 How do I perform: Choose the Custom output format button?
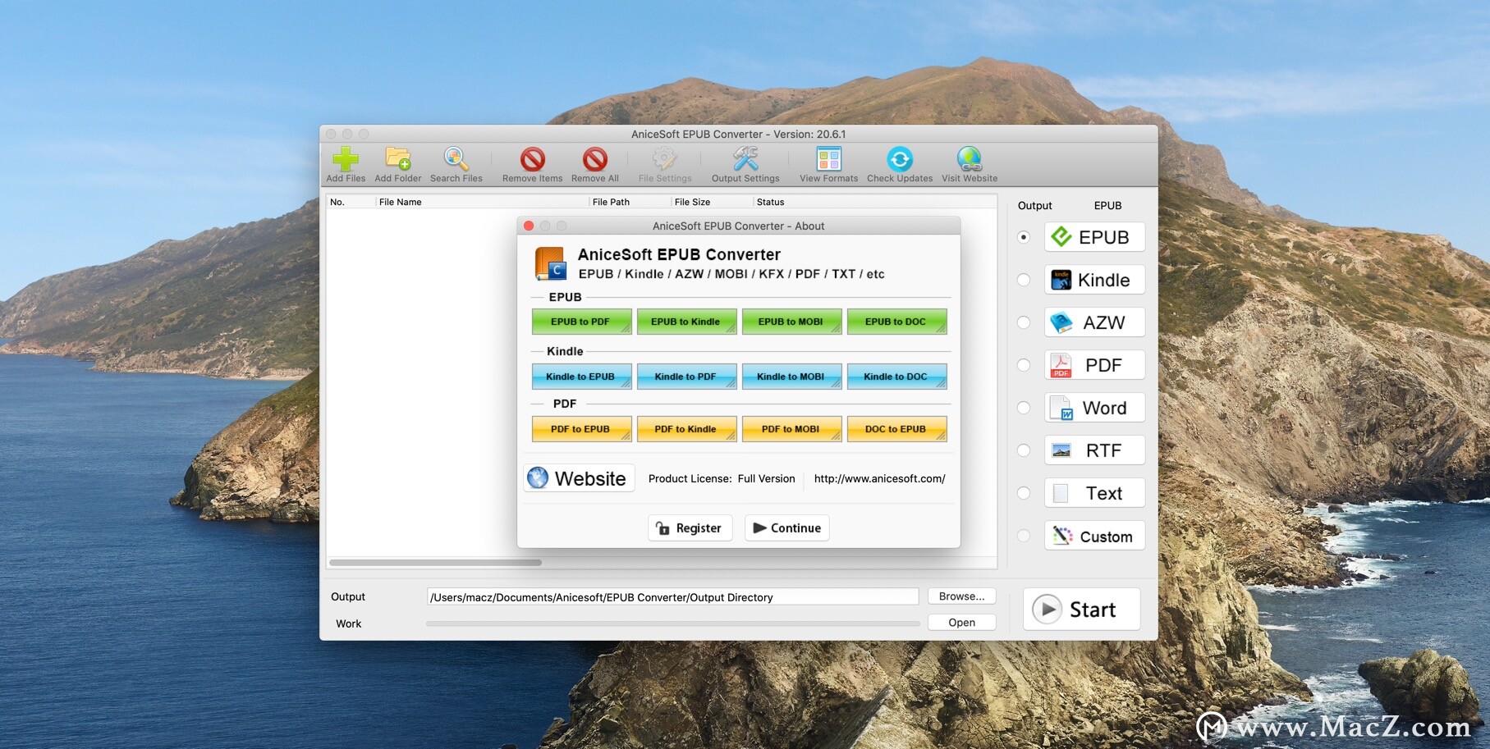pos(1094,536)
